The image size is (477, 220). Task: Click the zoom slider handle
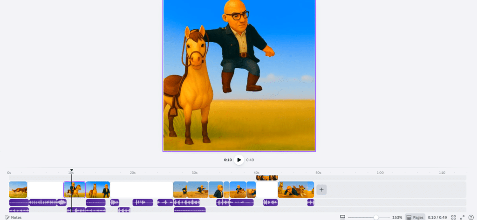[376, 217]
